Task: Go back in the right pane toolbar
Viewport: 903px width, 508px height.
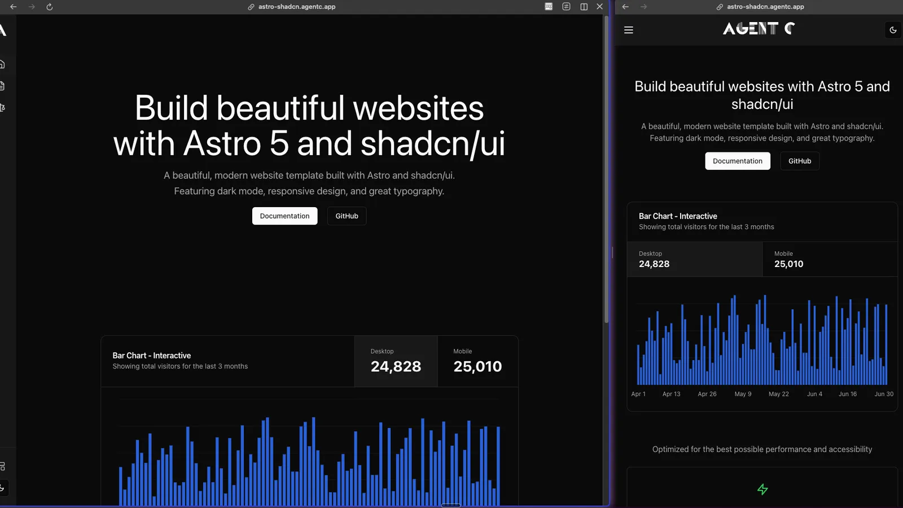Action: 625,7
